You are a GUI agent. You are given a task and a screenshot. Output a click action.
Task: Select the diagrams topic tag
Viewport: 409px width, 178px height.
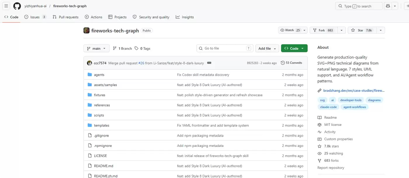coord(374,100)
